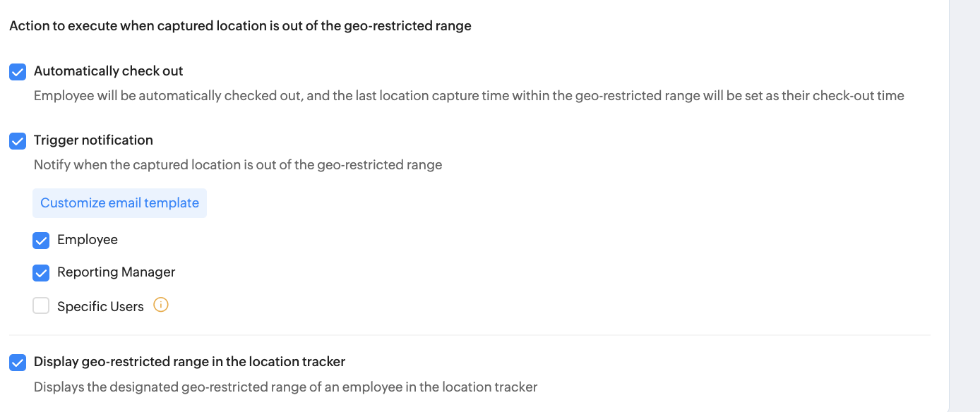Image resolution: width=980 pixels, height=412 pixels.
Task: Untick the Reporting Manager checkbox
Action: coord(41,272)
